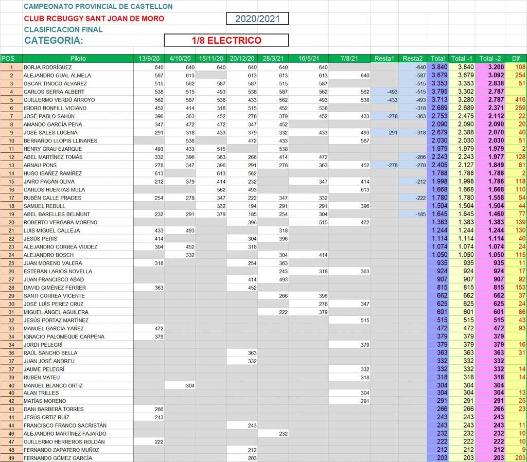Click the 15/11/20 date column header
The image size is (527, 462).
pos(211,59)
